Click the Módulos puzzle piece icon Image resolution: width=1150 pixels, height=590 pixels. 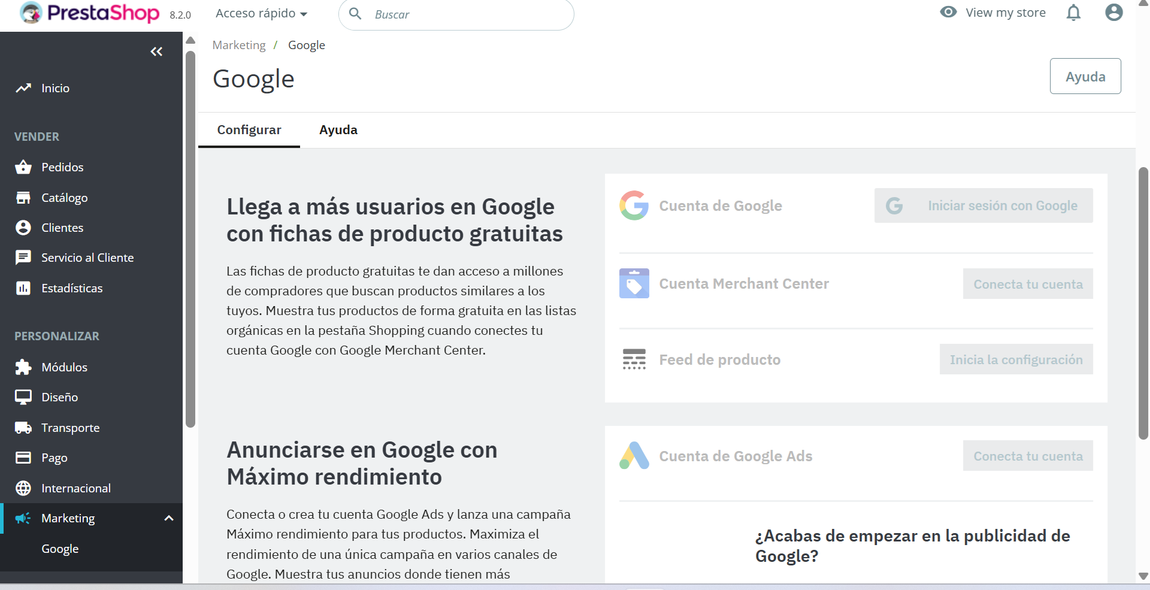[23, 367]
